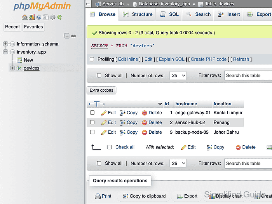
Task: Select the checkbox for row edge-gateway-01
Action: click(x=92, y=113)
